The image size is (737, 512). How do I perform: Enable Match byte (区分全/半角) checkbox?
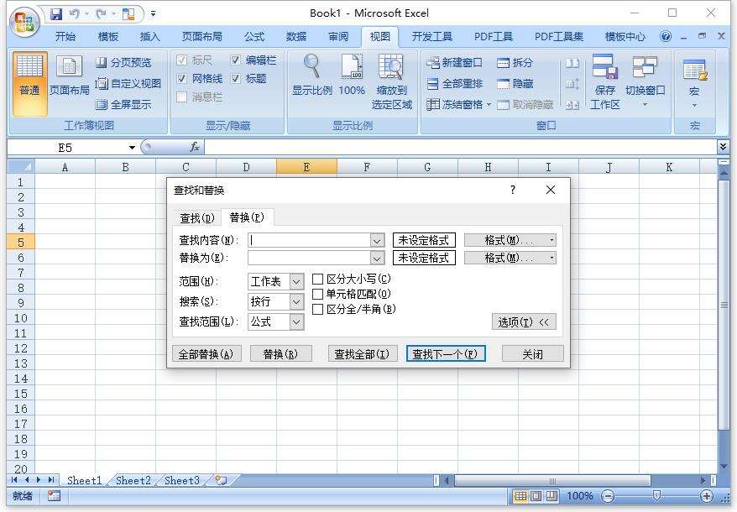[x=318, y=310]
